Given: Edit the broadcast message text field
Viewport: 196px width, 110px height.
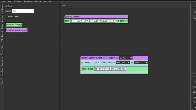Looking at the screenshot, I should click(x=110, y=69).
